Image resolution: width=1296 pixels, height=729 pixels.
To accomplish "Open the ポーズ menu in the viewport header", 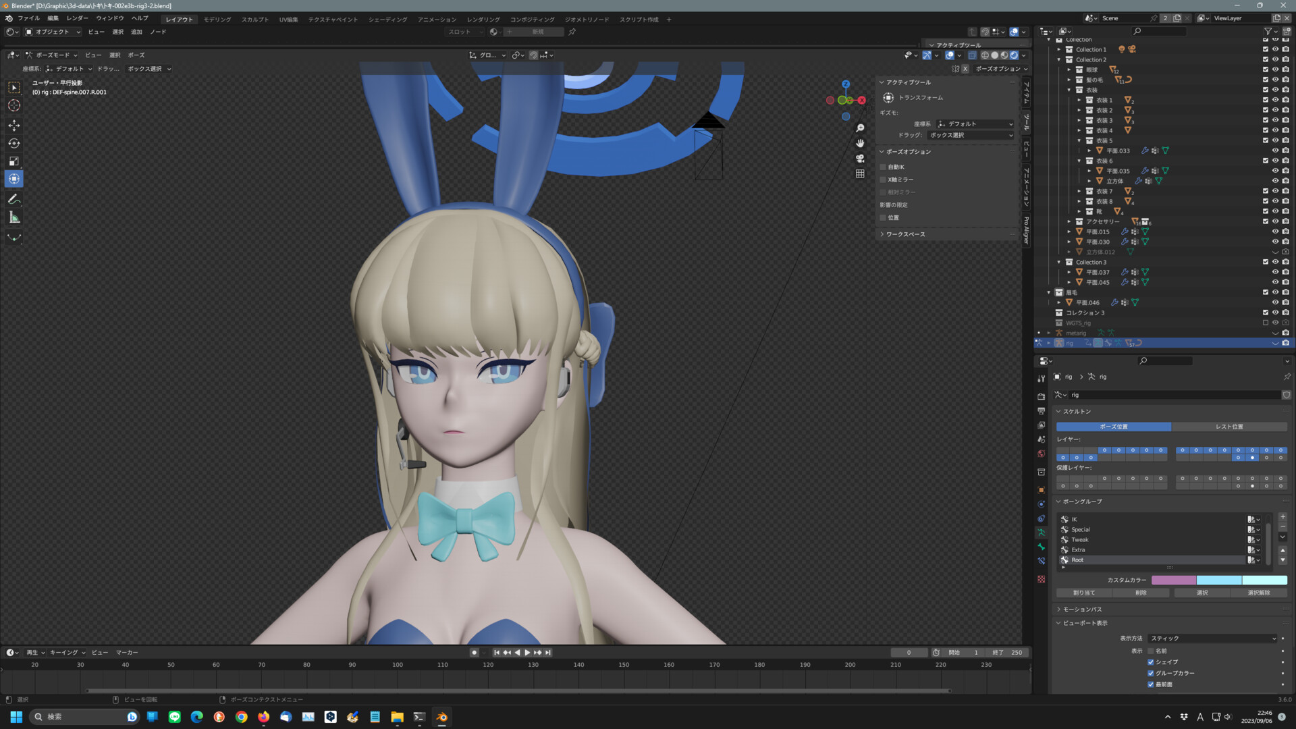I will click(x=135, y=55).
